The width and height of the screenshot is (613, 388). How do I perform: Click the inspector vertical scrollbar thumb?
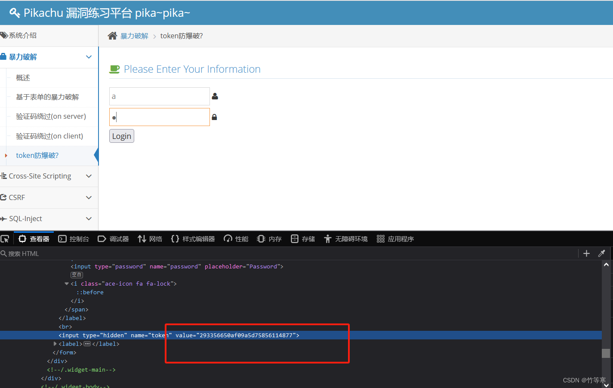click(x=606, y=353)
